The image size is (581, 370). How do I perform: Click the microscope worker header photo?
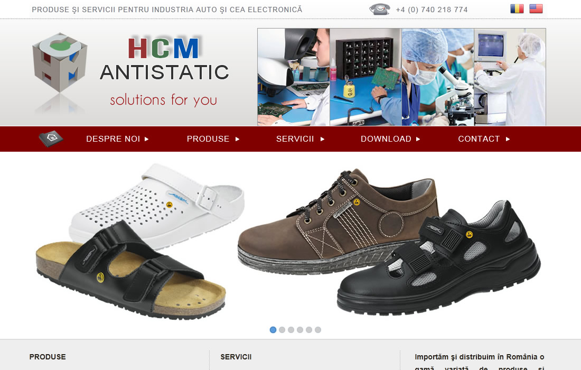(x=294, y=77)
